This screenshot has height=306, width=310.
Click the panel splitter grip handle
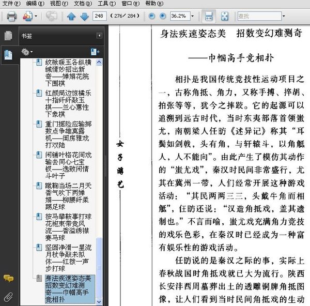tap(105, 166)
